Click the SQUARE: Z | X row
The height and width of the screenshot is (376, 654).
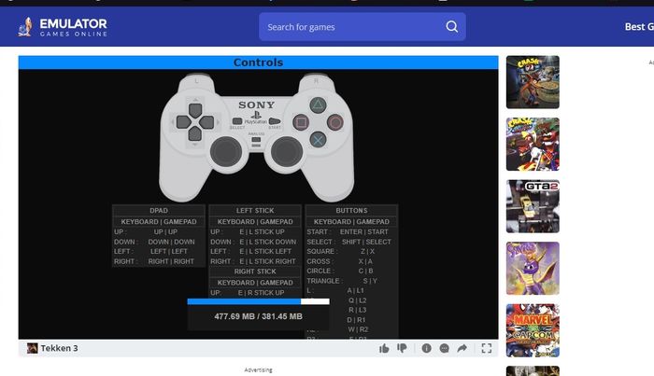(x=351, y=252)
